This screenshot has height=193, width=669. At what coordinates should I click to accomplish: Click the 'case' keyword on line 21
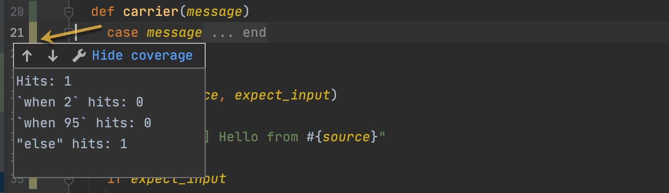[123, 33]
